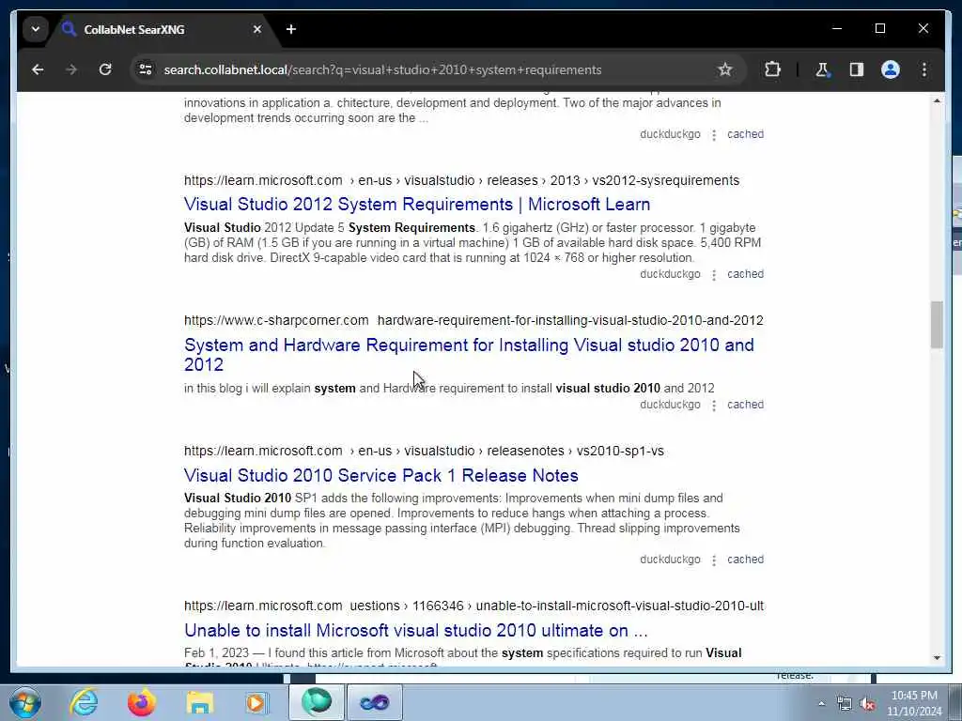Viewport: 962px width, 721px height.
Task: Click the page scrollbar thumb
Action: click(x=937, y=325)
